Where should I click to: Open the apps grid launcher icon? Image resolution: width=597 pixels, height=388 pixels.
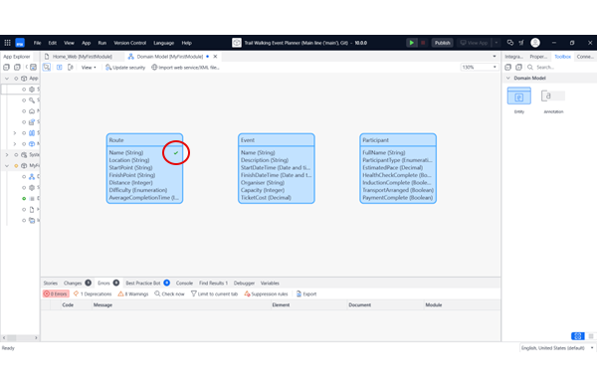(7, 43)
